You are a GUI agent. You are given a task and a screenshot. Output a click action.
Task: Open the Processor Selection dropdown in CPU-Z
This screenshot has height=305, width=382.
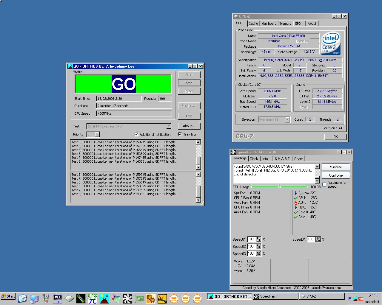pos(287,120)
